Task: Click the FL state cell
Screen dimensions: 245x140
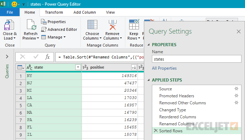Action: 54,127
